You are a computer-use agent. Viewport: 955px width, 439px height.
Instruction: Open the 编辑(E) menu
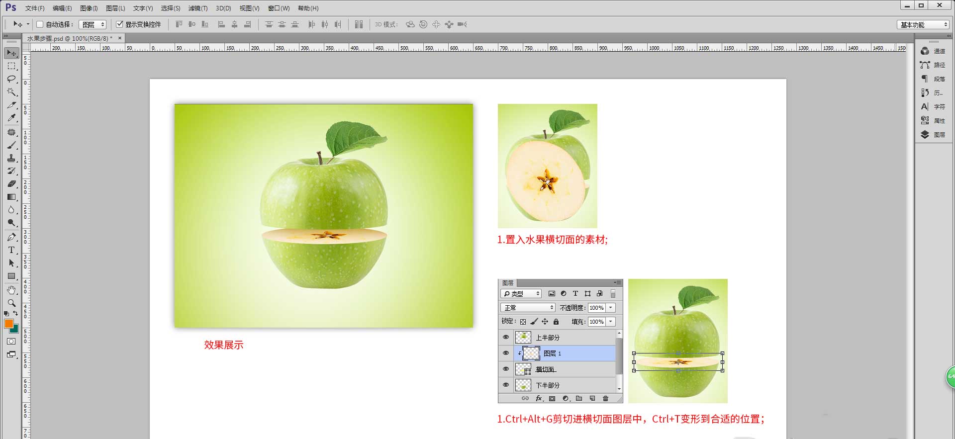[x=62, y=8]
